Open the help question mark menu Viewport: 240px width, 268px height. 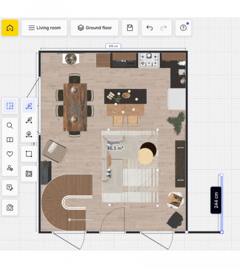(183, 28)
